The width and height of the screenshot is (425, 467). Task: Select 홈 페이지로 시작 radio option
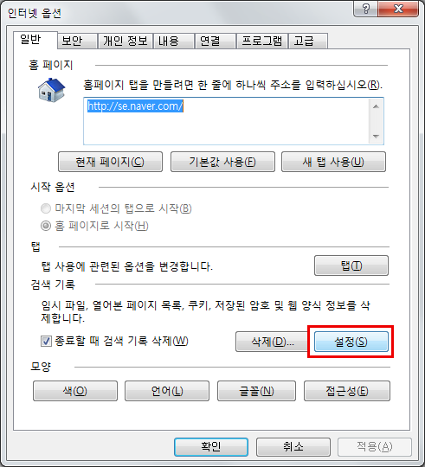click(x=46, y=226)
